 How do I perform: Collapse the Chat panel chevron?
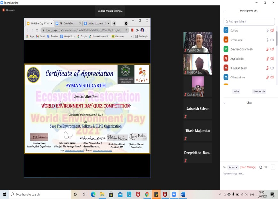pos(225,103)
